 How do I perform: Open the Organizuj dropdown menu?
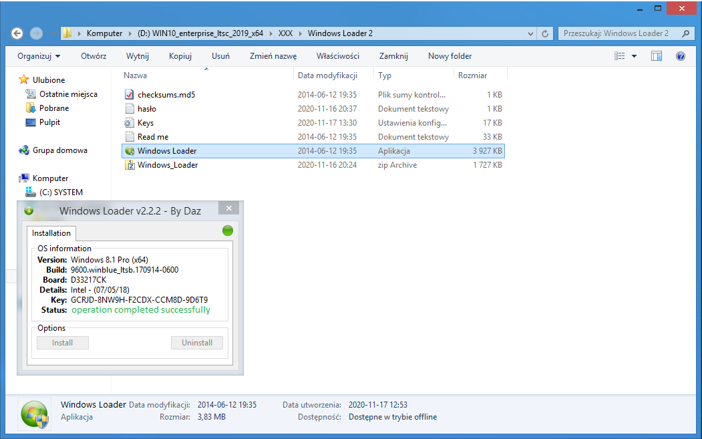point(39,56)
